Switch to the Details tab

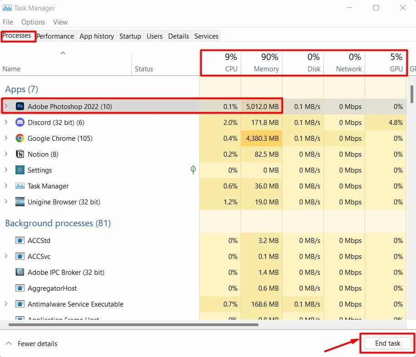[178, 36]
